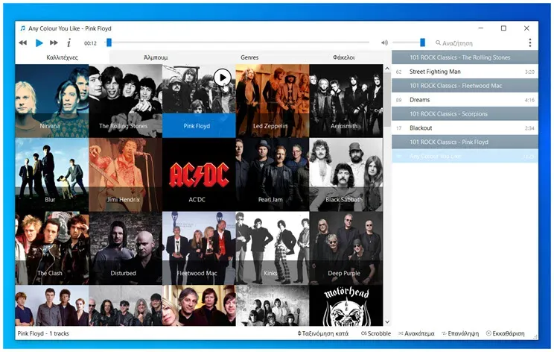Click header 101 ROCK Classics - Scorpions
The width and height of the screenshot is (554, 352).
(x=465, y=114)
